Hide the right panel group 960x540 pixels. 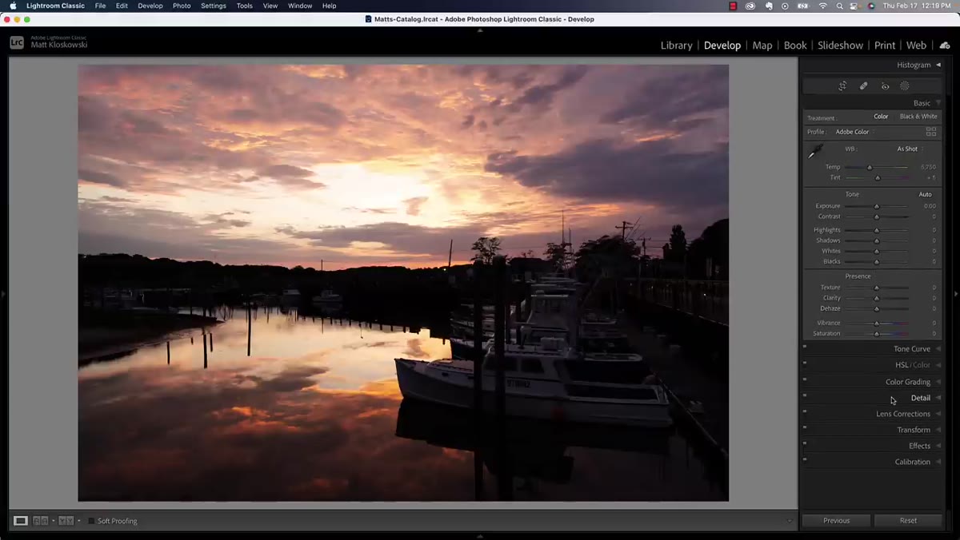click(956, 294)
